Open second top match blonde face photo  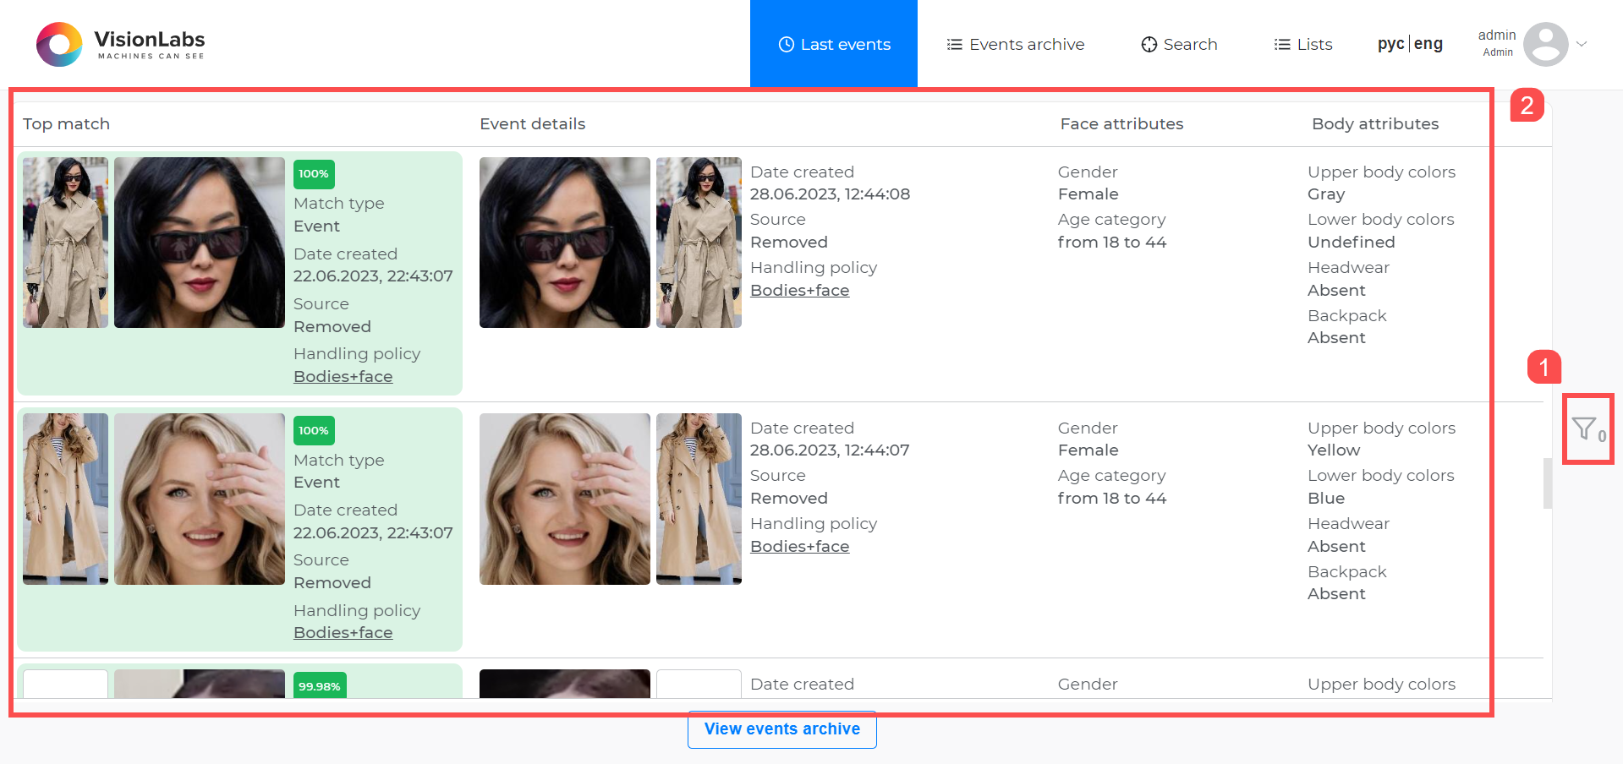[x=200, y=499]
